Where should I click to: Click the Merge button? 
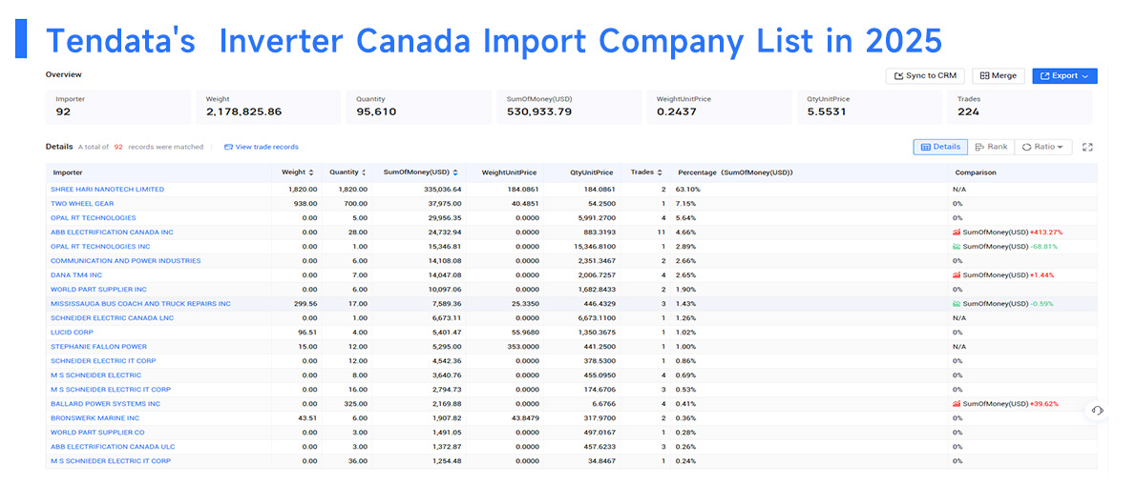(x=999, y=76)
